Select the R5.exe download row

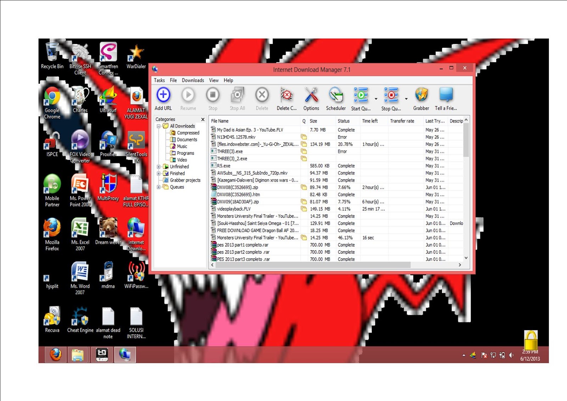coord(337,166)
